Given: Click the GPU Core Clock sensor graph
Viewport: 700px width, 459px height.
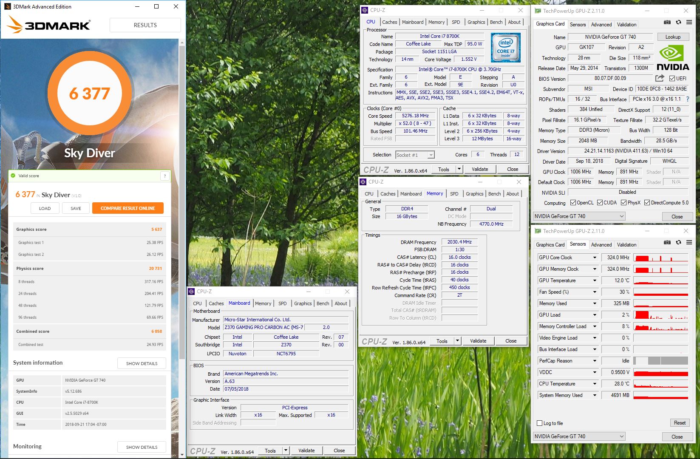Looking at the screenshot, I should click(x=660, y=258).
